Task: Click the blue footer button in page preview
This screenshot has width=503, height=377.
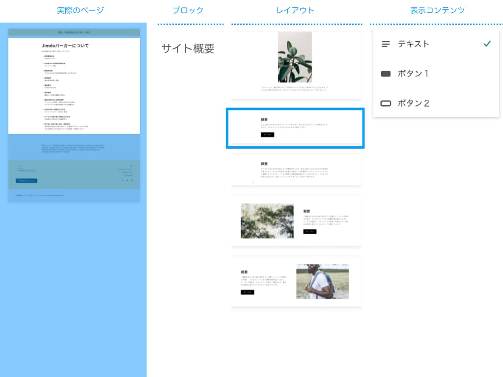Action: pos(27,181)
